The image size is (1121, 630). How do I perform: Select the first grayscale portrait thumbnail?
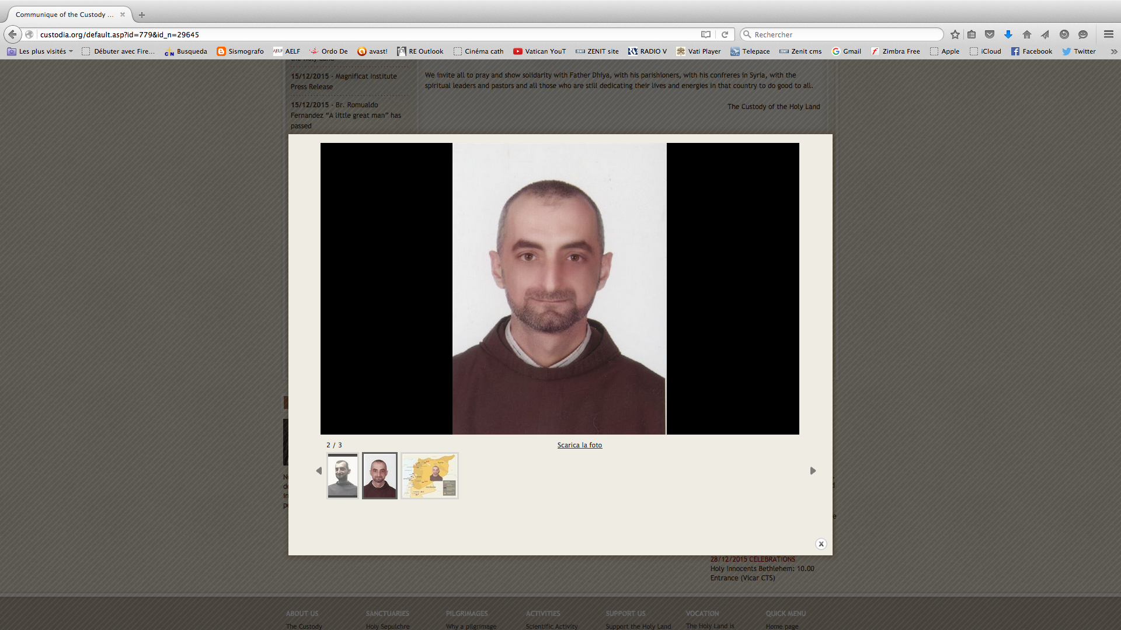tap(343, 475)
